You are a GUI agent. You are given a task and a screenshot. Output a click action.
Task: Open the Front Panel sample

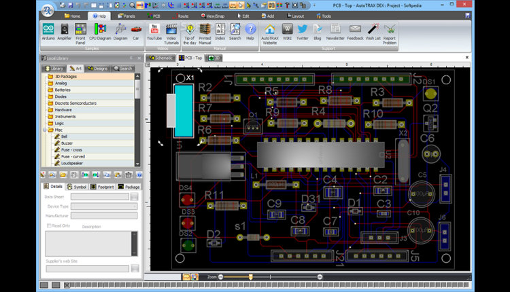[80, 34]
